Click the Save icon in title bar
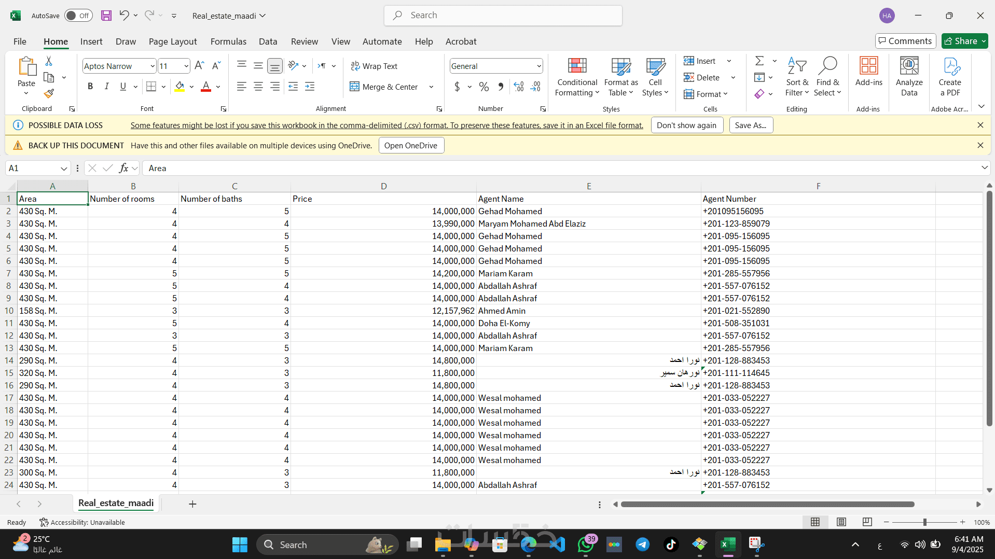 click(x=106, y=16)
